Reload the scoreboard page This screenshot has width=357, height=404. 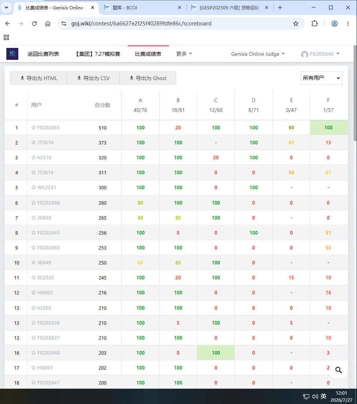[34, 24]
